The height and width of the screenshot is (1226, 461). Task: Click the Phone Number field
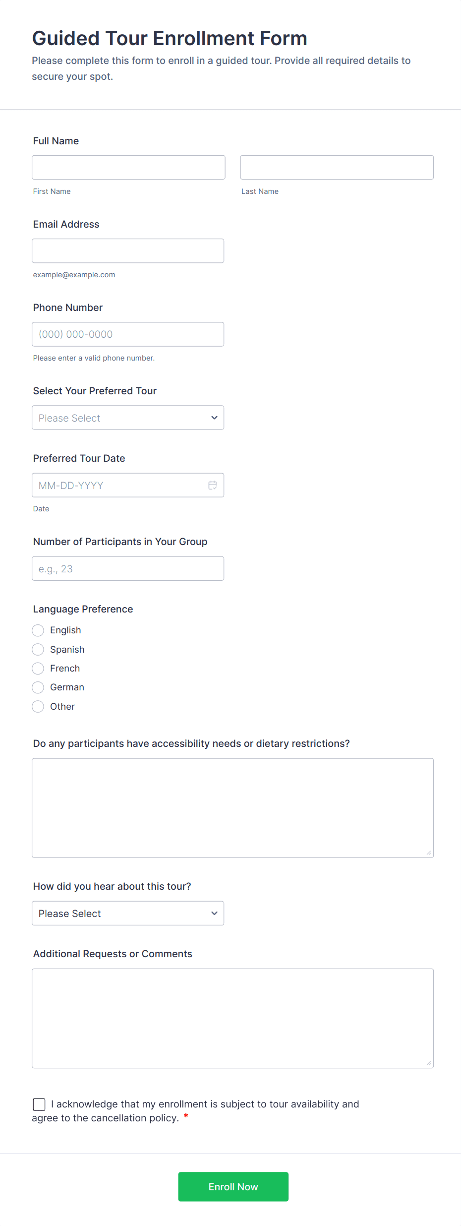click(128, 334)
